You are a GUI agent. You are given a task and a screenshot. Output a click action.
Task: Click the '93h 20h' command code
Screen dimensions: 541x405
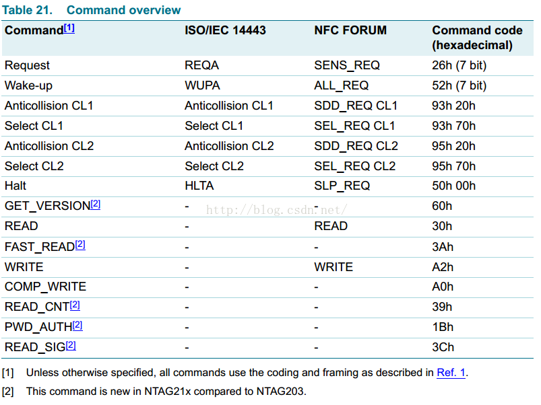coord(453,106)
